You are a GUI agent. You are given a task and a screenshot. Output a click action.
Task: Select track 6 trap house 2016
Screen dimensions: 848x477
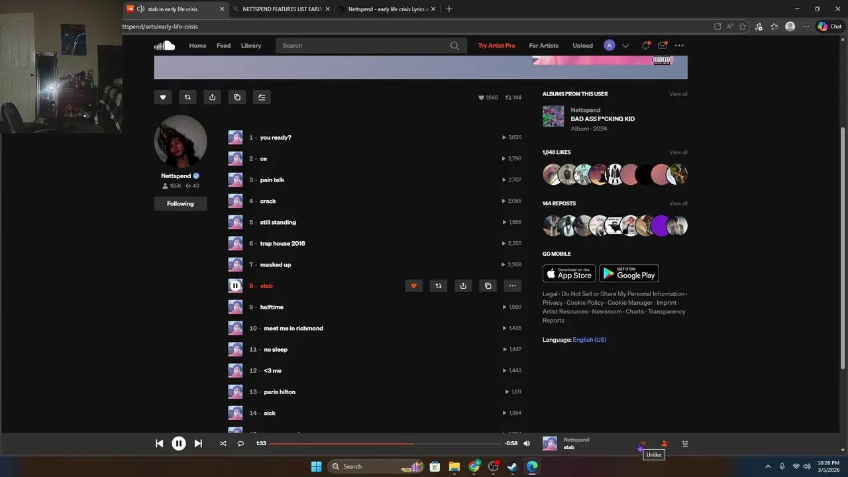click(283, 243)
